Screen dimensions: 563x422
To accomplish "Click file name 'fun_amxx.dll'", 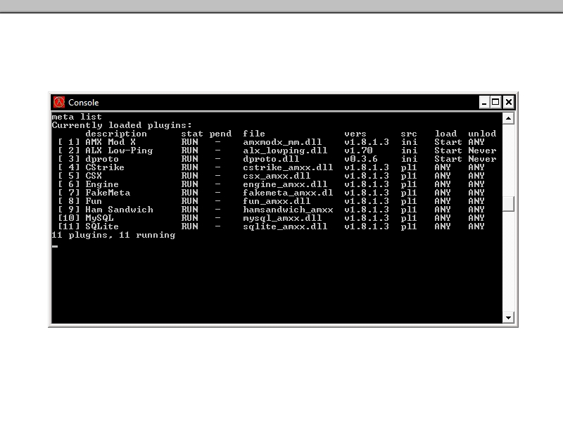I will pos(277,201).
